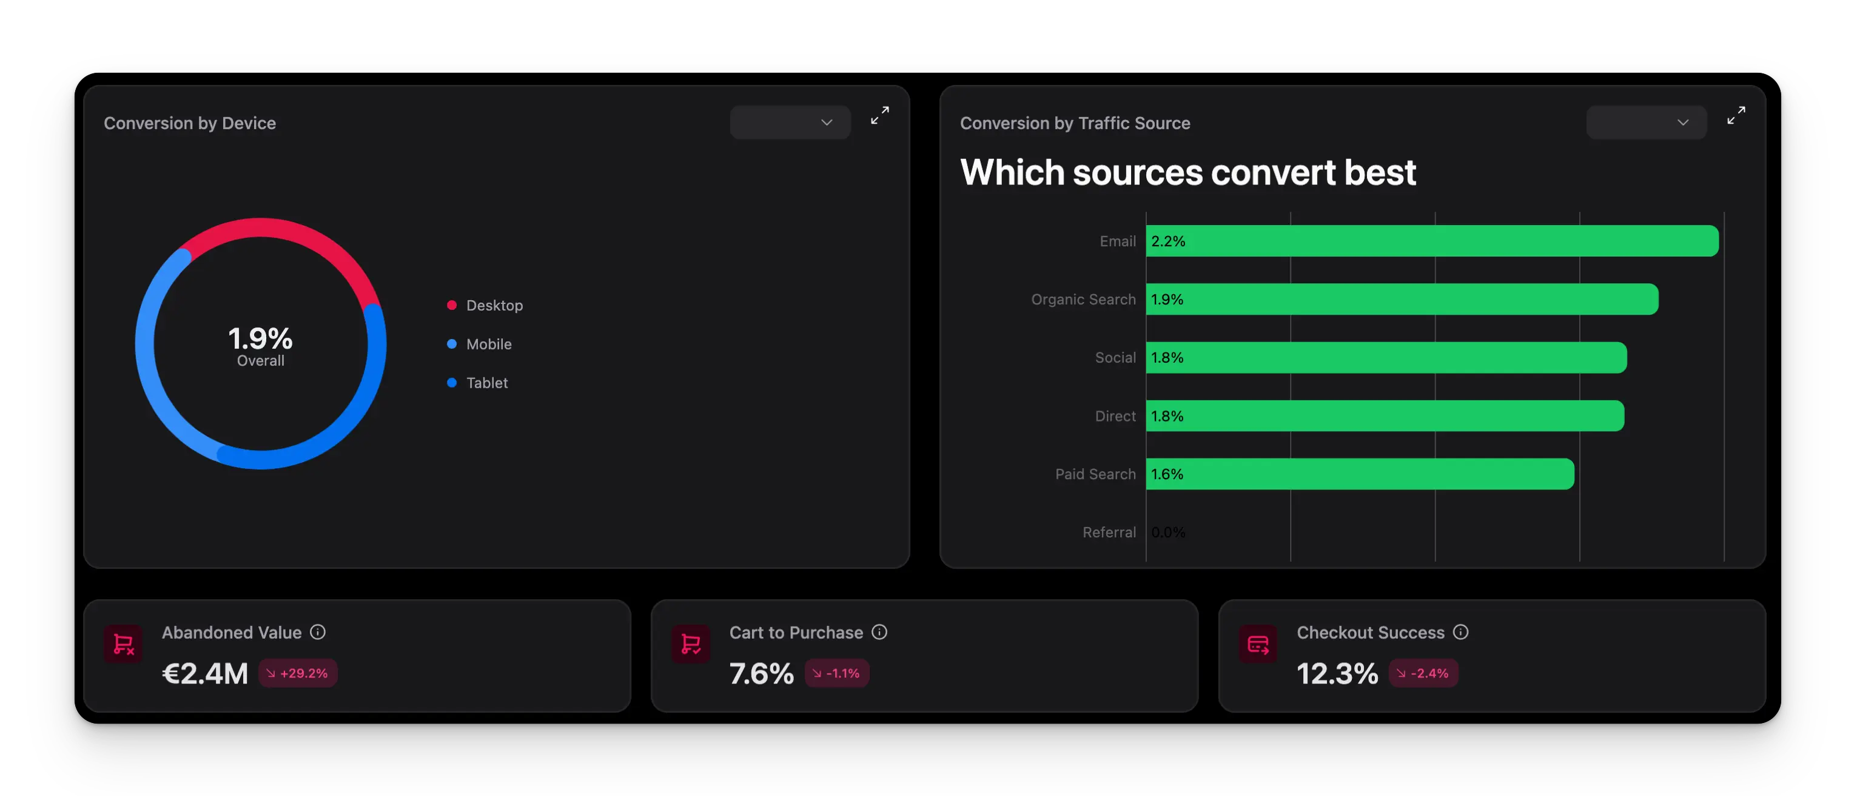
Task: Click the chevron on the right chart's selector
Action: 1684,123
